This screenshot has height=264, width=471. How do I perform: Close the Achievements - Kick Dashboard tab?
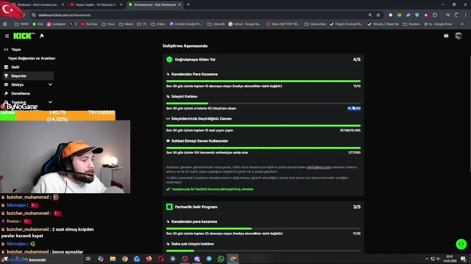[180, 5]
